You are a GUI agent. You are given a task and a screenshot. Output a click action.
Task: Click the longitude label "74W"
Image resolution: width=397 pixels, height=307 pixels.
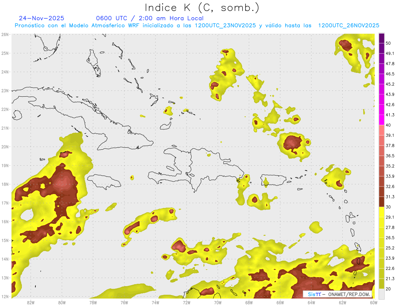[155, 302]
